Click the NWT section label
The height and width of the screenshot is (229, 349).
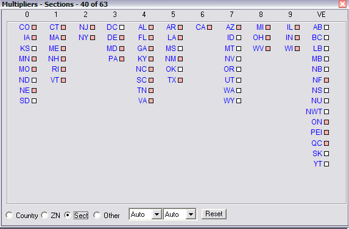tap(314, 111)
